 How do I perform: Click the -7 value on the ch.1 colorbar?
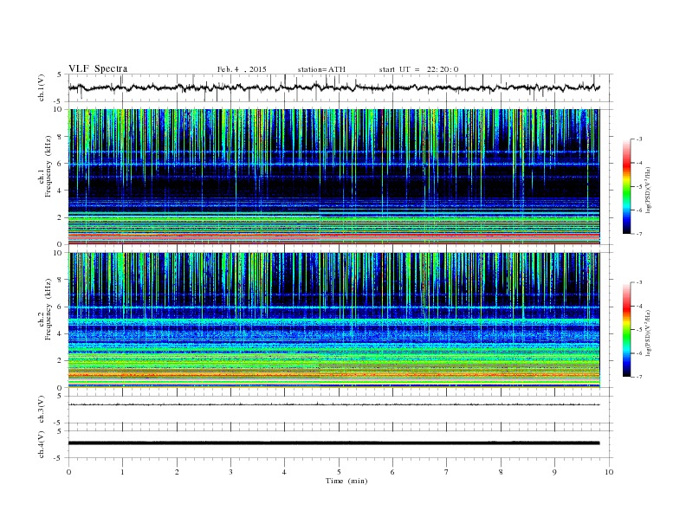coord(639,234)
